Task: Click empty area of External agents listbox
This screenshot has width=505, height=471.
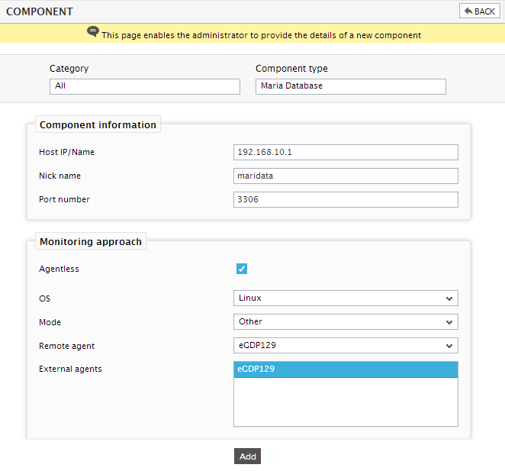Action: (x=346, y=402)
